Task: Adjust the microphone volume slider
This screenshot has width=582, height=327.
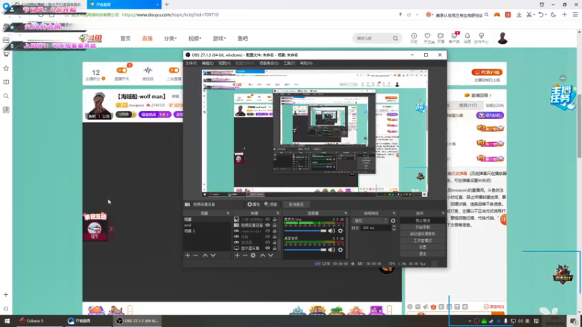Action: (x=305, y=230)
